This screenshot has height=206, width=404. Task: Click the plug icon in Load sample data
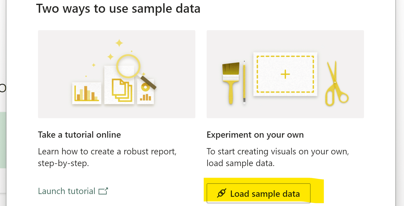(x=222, y=193)
